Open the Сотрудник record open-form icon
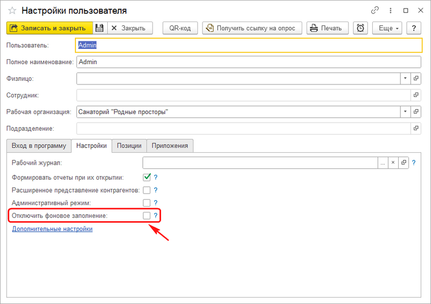 415,95
